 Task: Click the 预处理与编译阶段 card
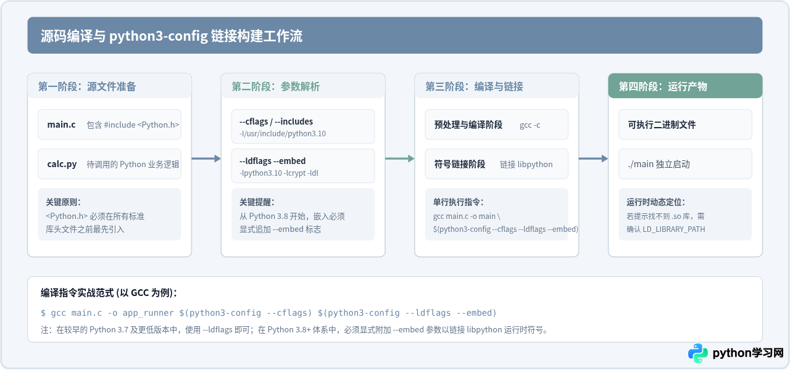click(x=497, y=125)
